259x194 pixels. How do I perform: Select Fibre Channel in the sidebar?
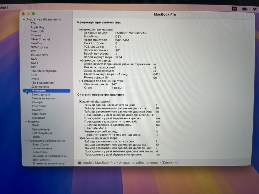[x=40, y=39]
